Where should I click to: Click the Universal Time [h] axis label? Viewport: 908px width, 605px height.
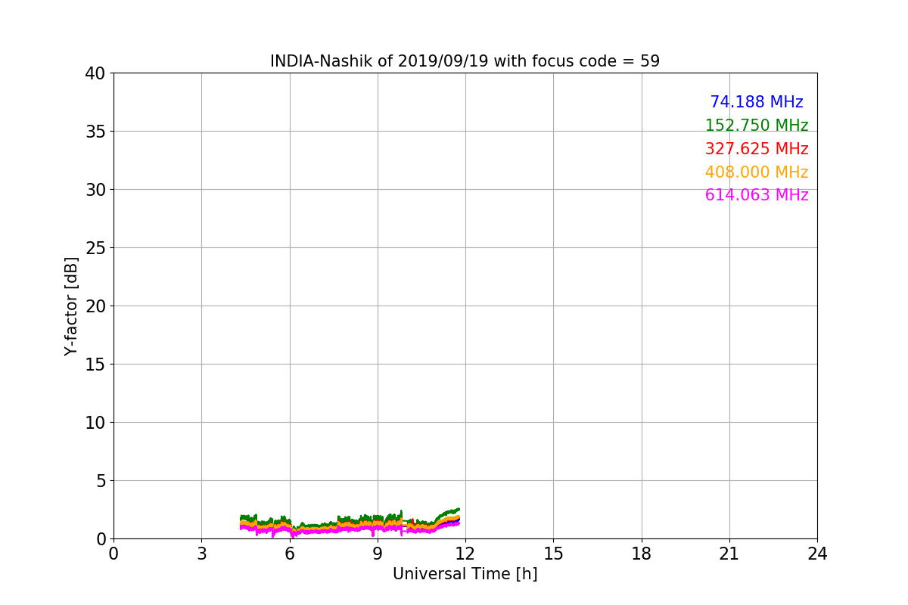click(x=465, y=574)
